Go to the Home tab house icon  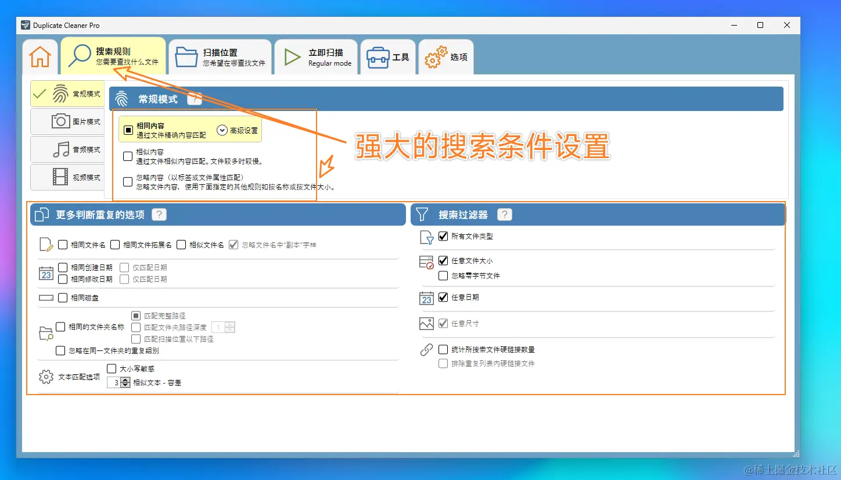[x=40, y=57]
